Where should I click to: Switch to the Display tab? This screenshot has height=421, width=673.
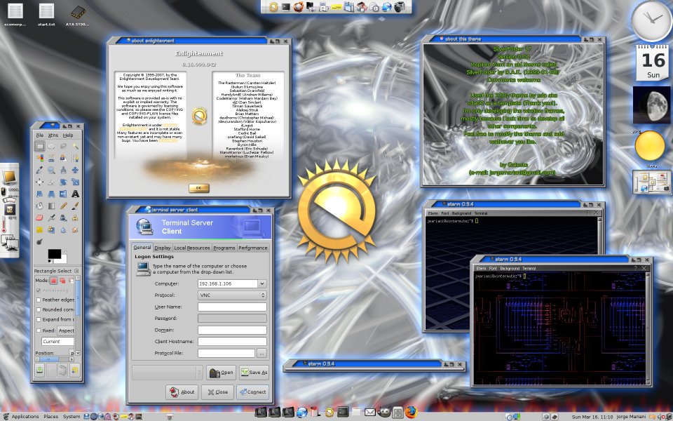click(x=162, y=248)
